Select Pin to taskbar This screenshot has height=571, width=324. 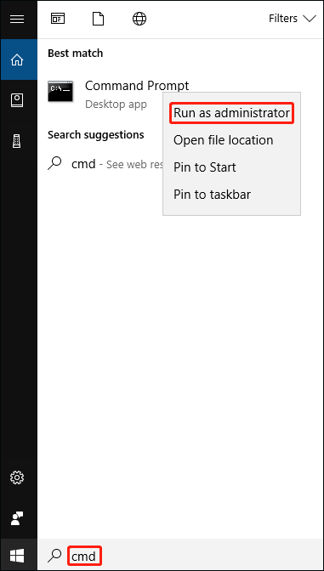(x=212, y=195)
